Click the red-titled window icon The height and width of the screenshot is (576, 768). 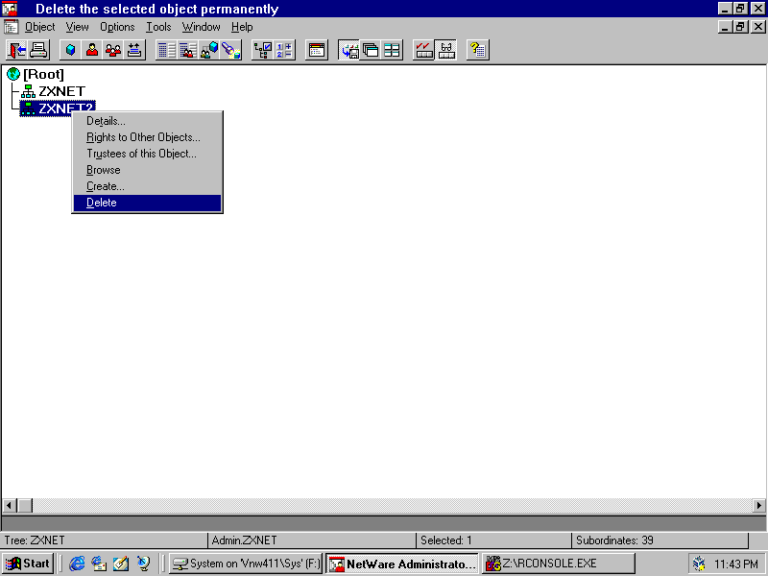coord(317,50)
